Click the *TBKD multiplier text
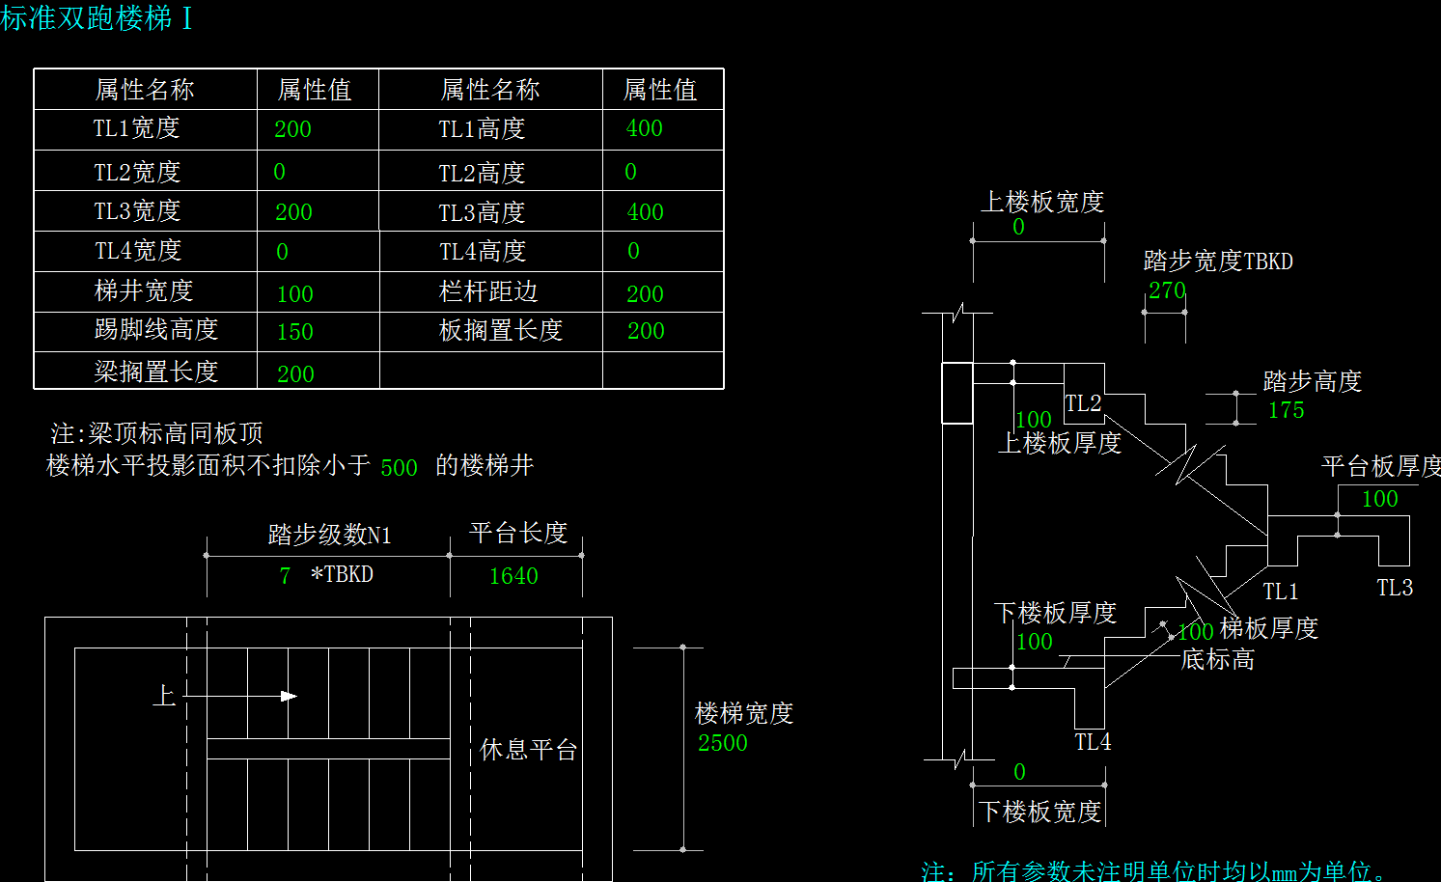The image size is (1441, 882). [342, 574]
